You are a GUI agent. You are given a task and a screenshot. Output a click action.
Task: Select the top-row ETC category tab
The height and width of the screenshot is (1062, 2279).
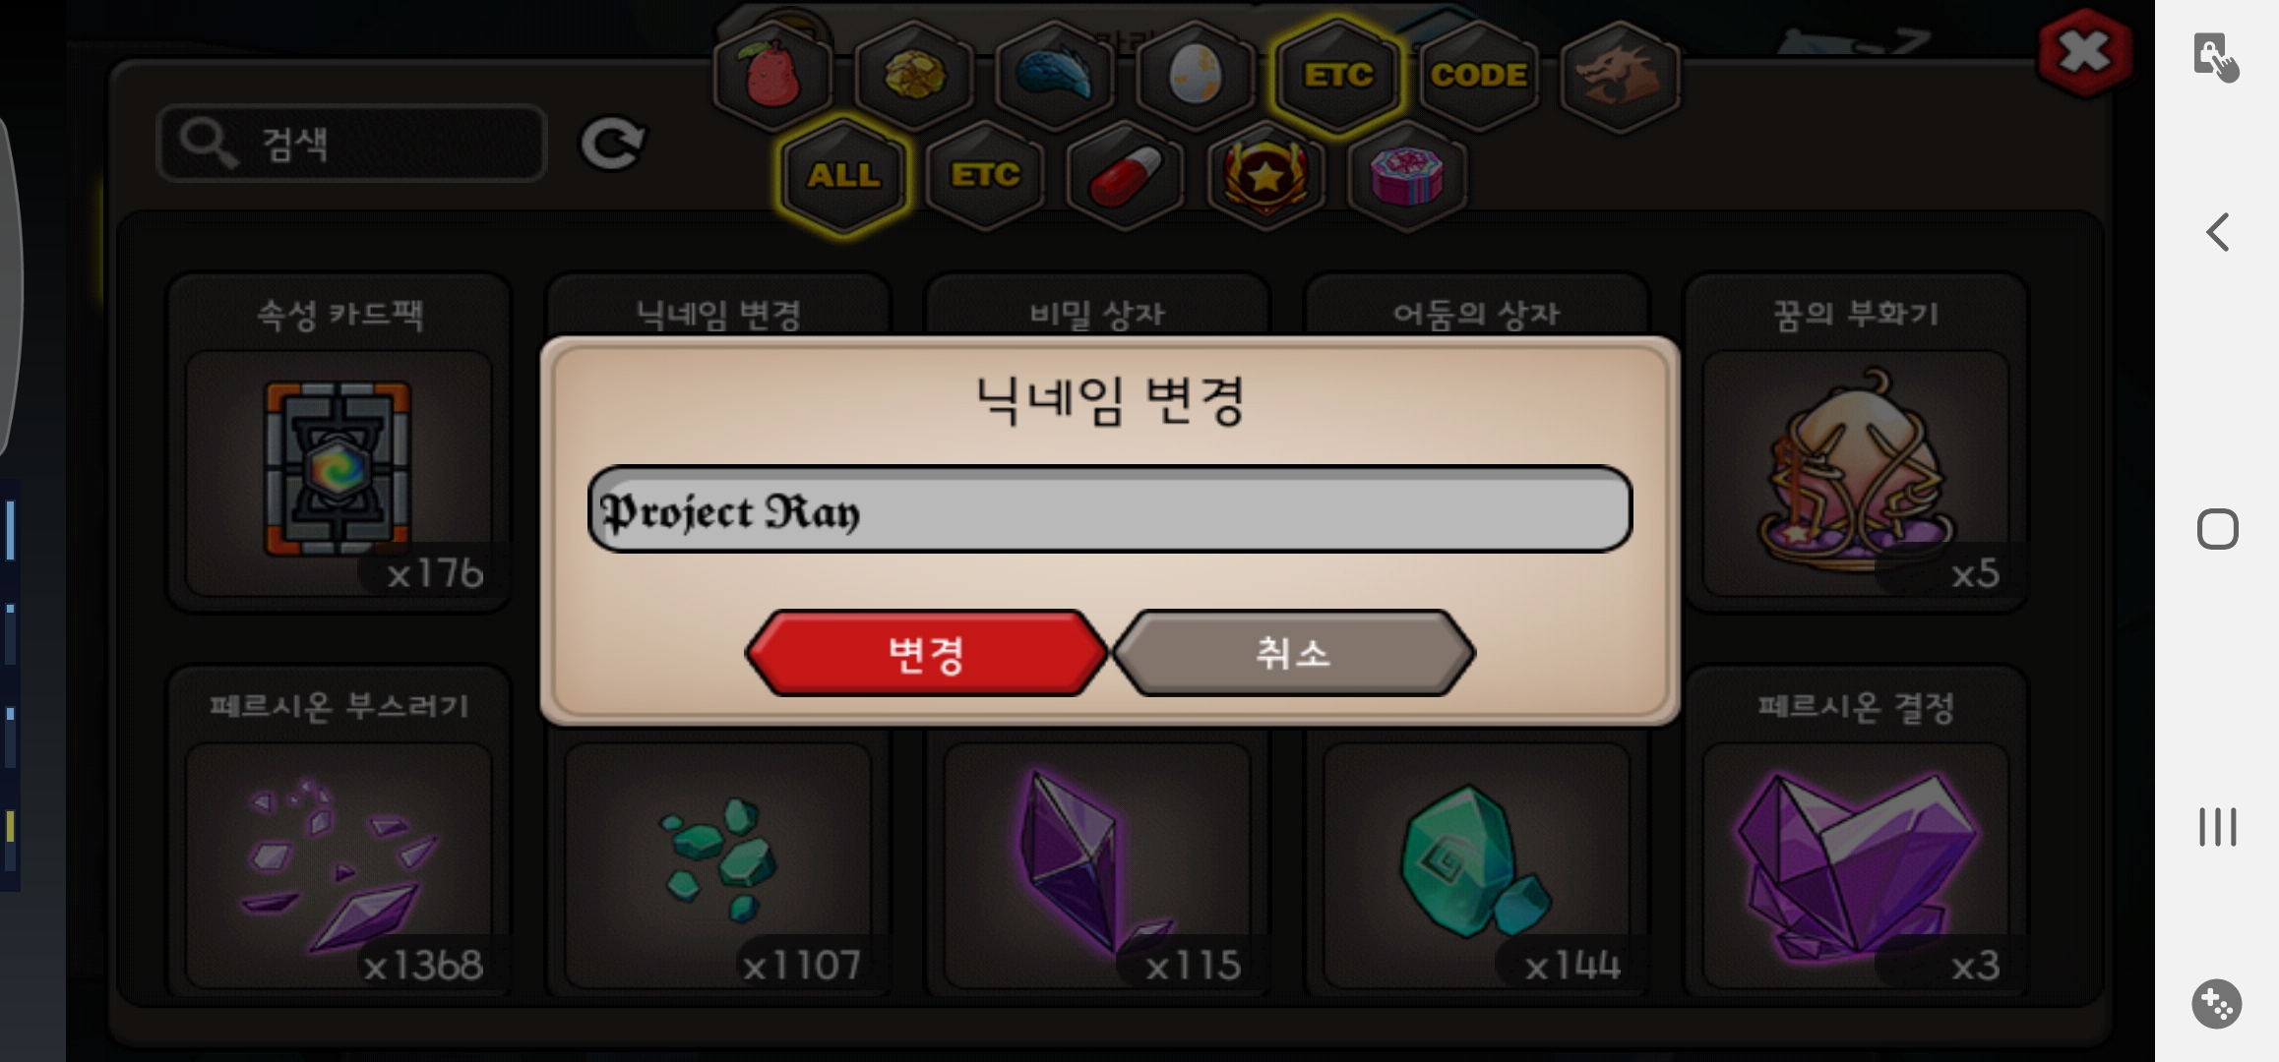pos(1338,75)
